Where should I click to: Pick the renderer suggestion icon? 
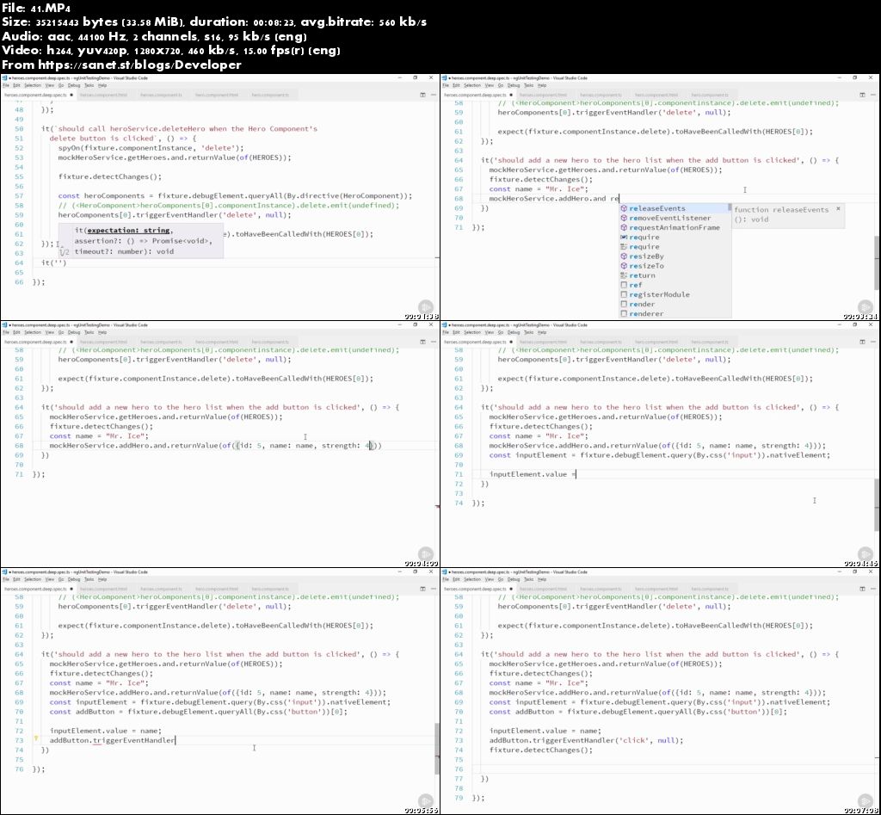[x=624, y=313]
